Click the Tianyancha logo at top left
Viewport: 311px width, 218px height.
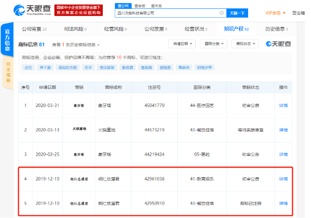(x=33, y=10)
